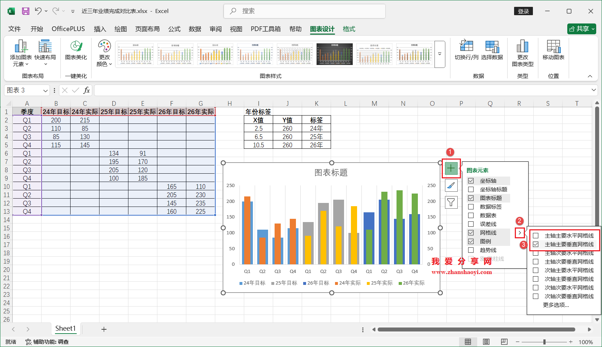Click the formula bar confirm checkmark
The image size is (602, 347).
(x=76, y=90)
